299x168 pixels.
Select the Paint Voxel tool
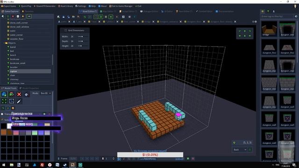point(11,94)
